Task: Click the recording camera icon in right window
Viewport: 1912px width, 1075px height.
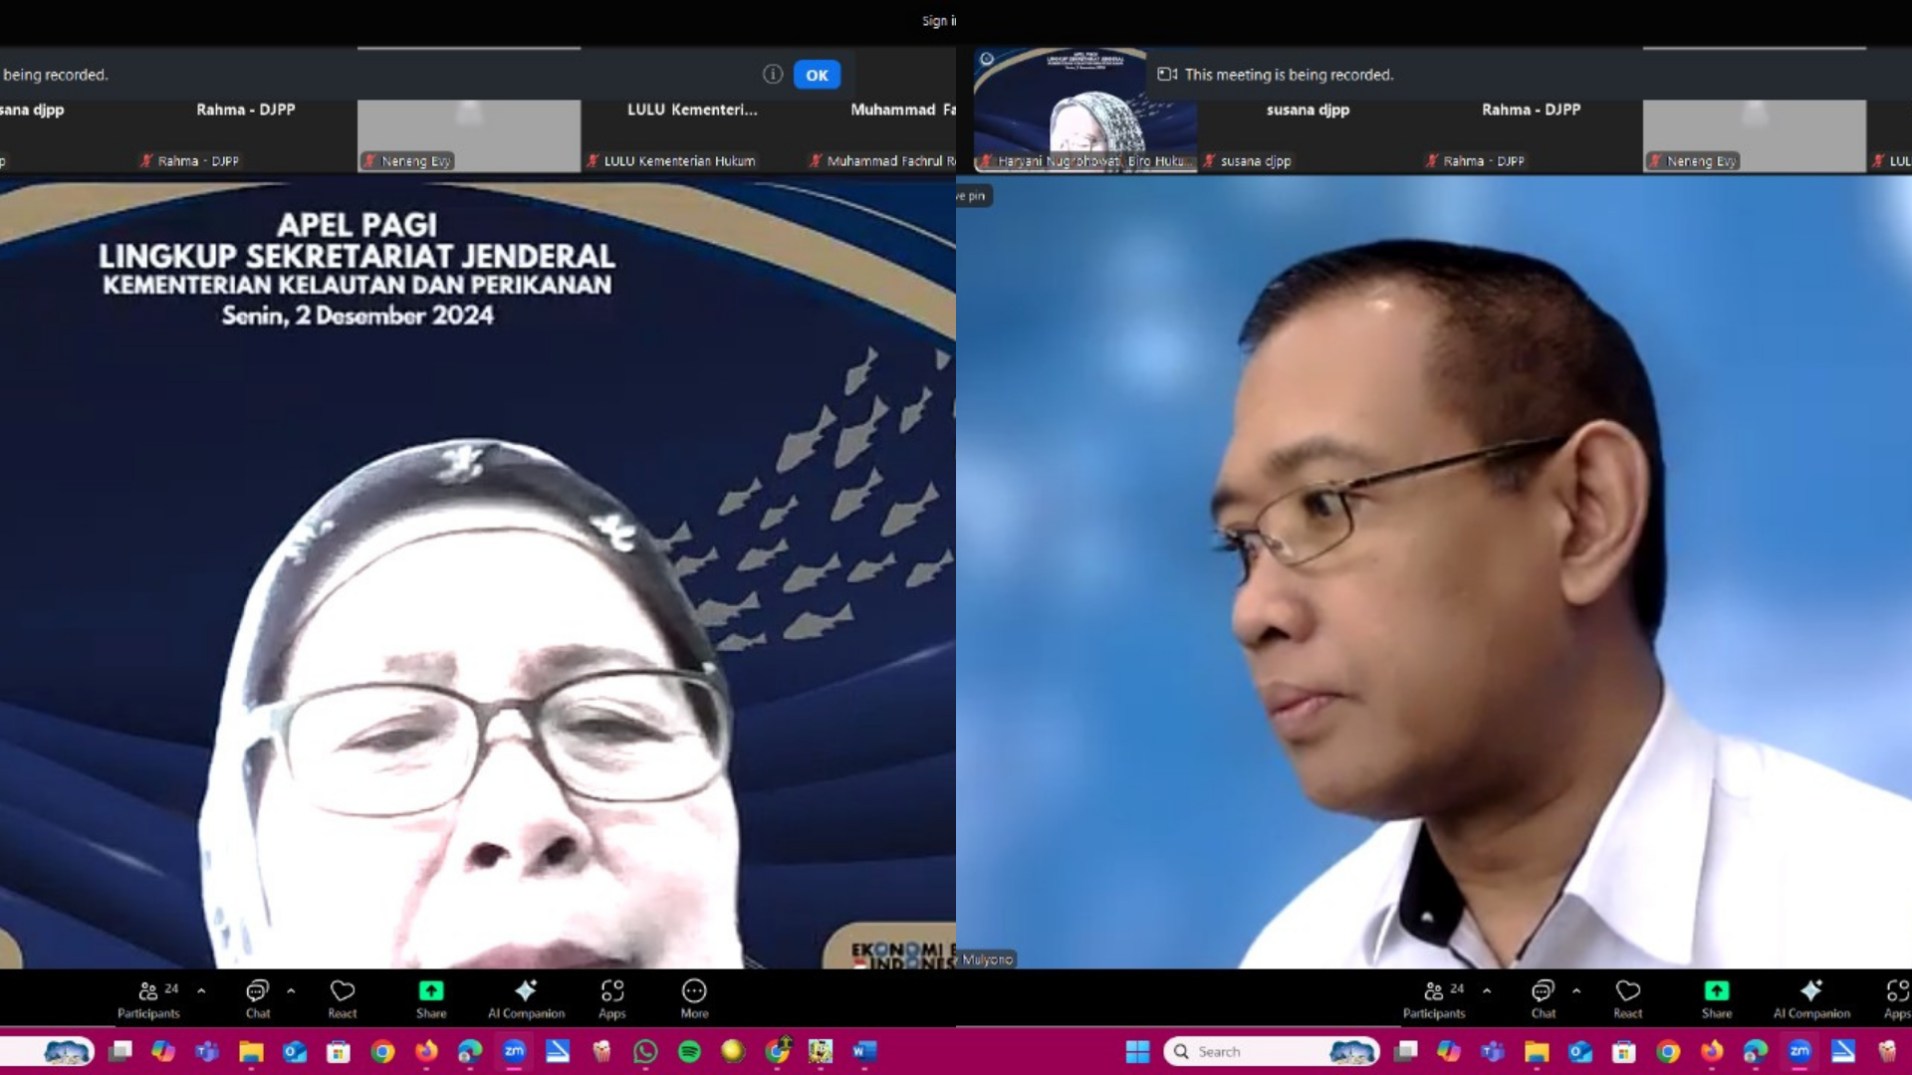Action: coord(1167,75)
